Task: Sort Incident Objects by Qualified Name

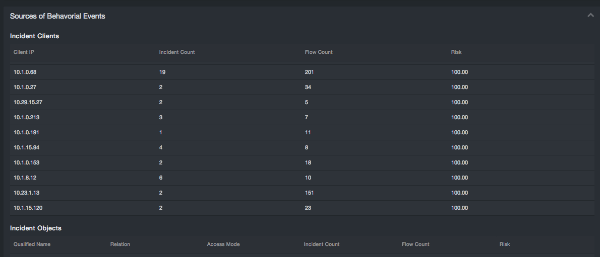Action: (x=32, y=244)
